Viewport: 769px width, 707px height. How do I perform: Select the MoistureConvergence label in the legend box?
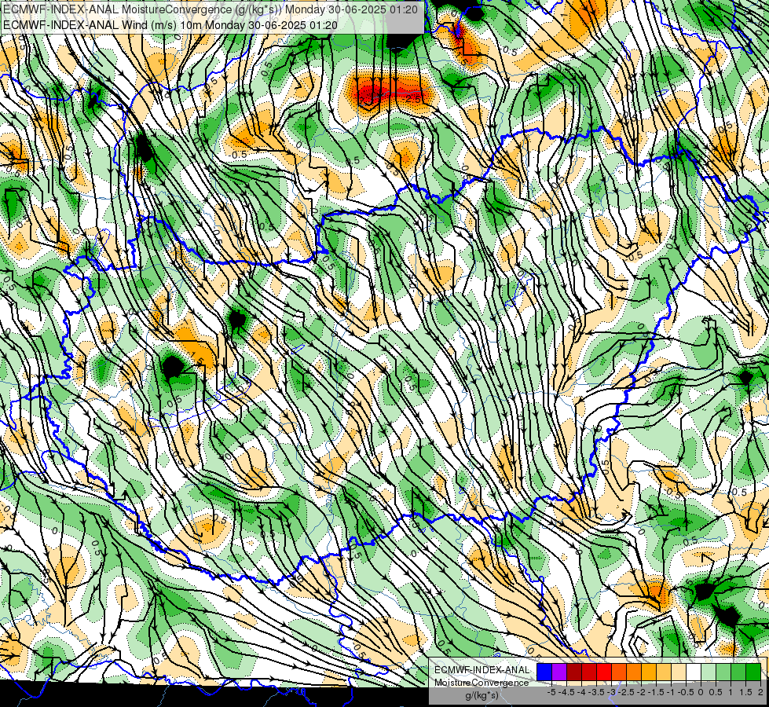(482, 683)
